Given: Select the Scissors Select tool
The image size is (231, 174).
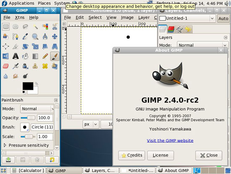Looking at the screenshot, I should (55, 27).
